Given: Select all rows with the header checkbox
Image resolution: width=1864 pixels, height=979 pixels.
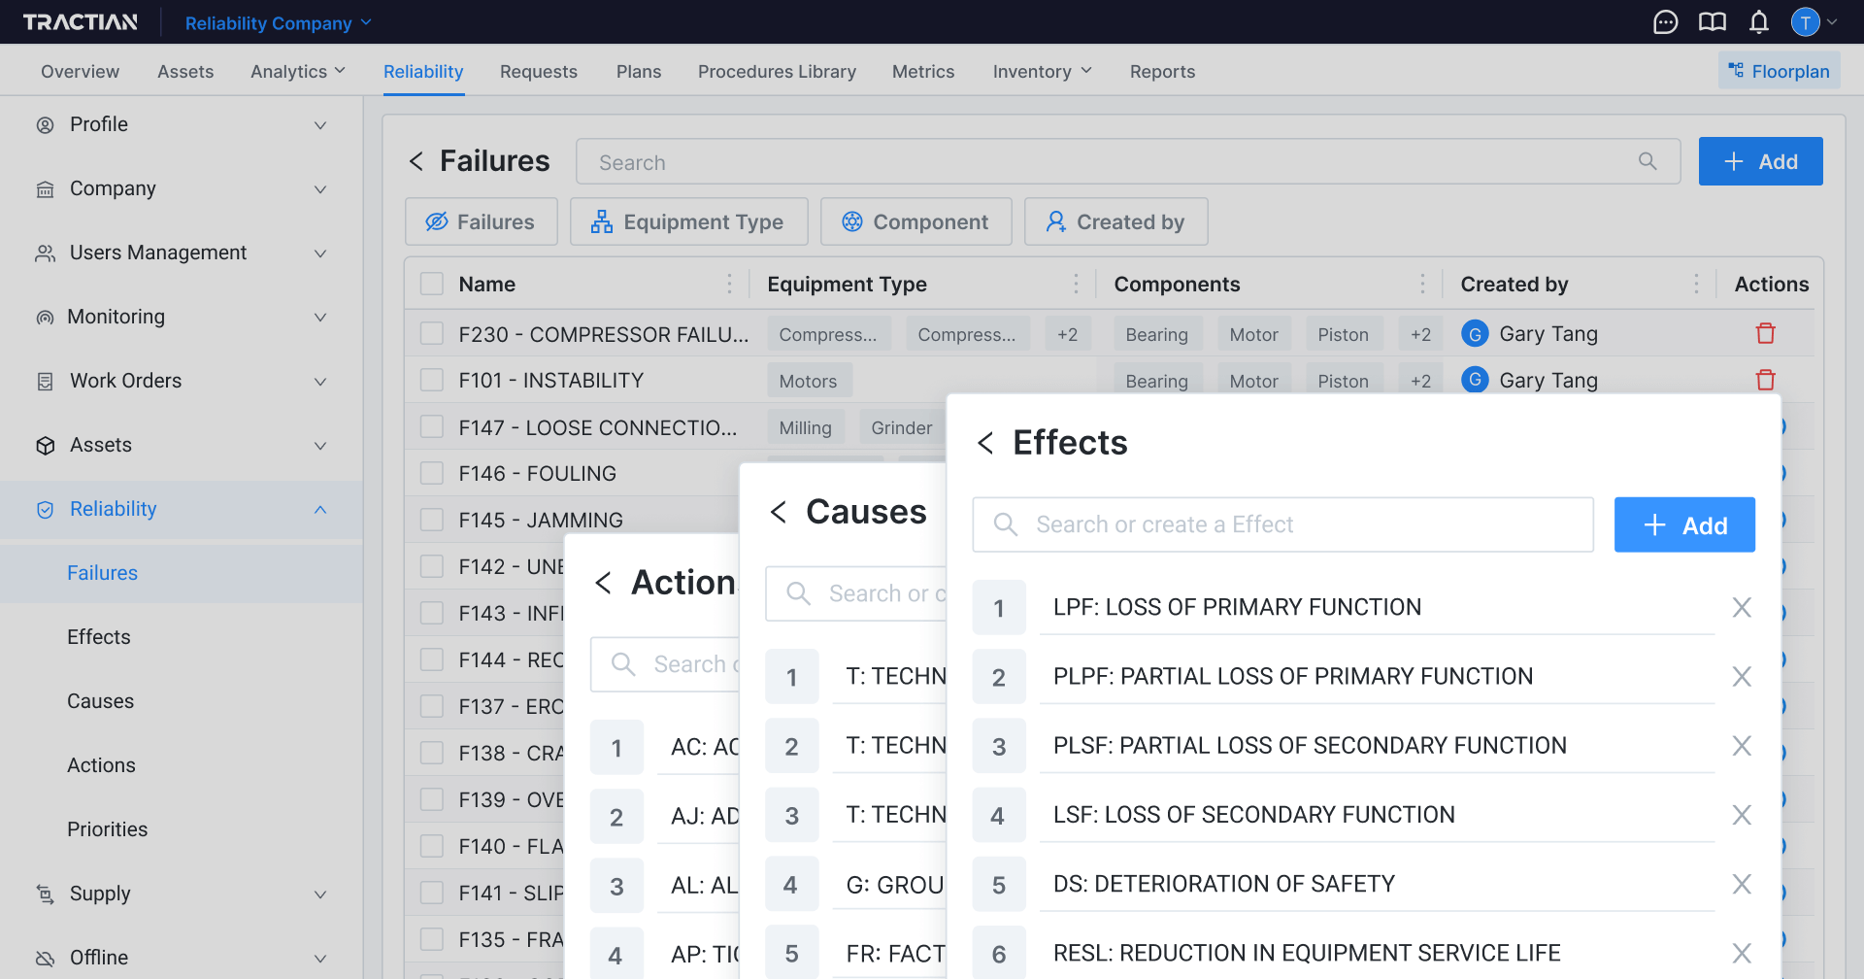Looking at the screenshot, I should tap(431, 284).
